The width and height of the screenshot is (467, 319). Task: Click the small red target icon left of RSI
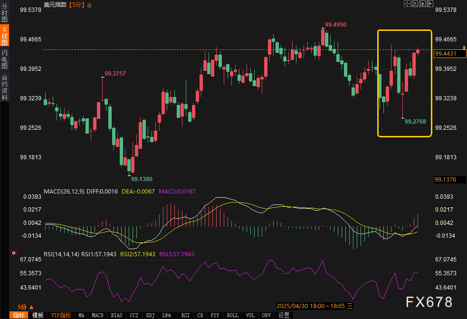point(14,253)
